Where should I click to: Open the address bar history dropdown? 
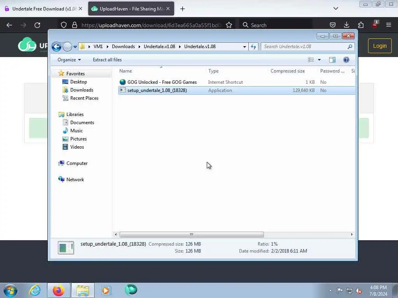tap(244, 47)
